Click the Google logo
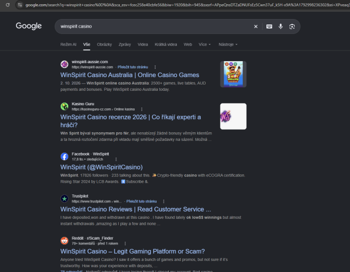 click(29, 26)
